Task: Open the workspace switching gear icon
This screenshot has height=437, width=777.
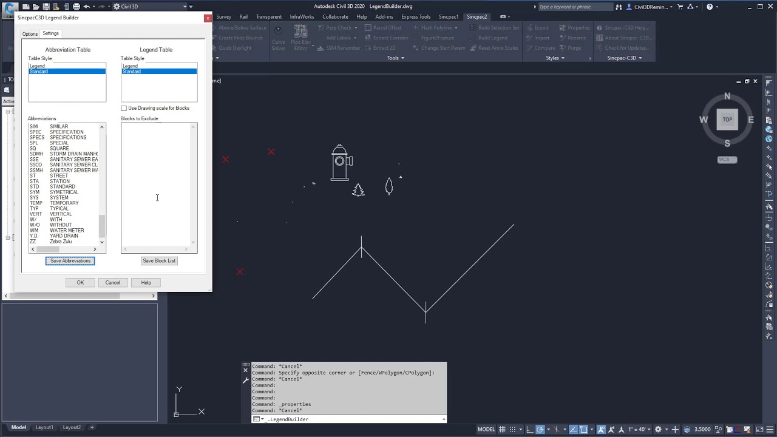Action: tap(658, 429)
